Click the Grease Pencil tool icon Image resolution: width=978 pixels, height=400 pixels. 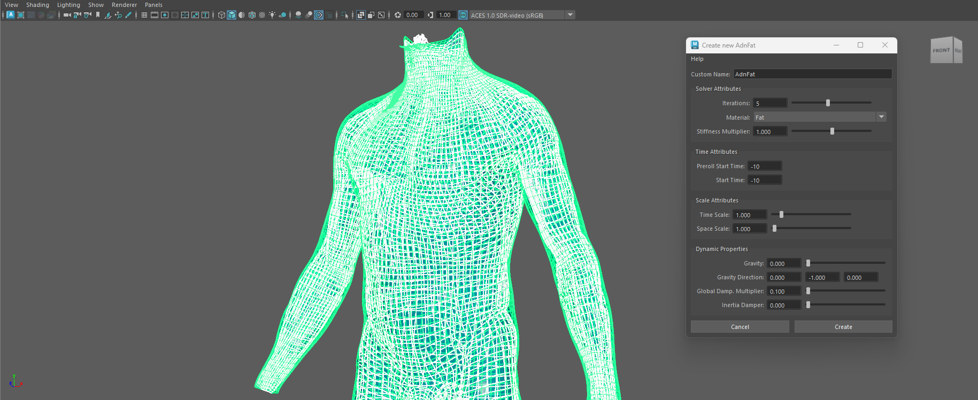pyautogui.click(x=128, y=15)
